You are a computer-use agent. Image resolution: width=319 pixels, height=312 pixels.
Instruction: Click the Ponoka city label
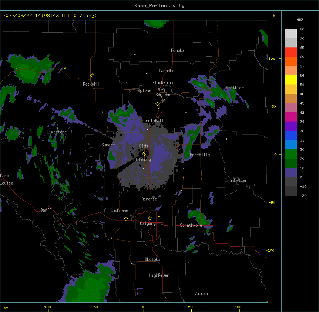[x=178, y=50]
